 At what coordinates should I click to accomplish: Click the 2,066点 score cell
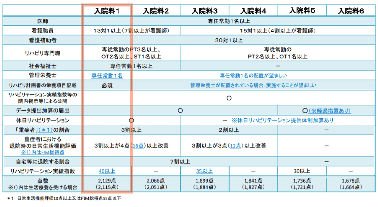(156, 184)
